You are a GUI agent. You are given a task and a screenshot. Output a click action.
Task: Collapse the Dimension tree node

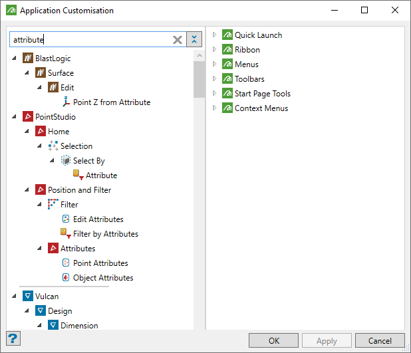[39, 326]
